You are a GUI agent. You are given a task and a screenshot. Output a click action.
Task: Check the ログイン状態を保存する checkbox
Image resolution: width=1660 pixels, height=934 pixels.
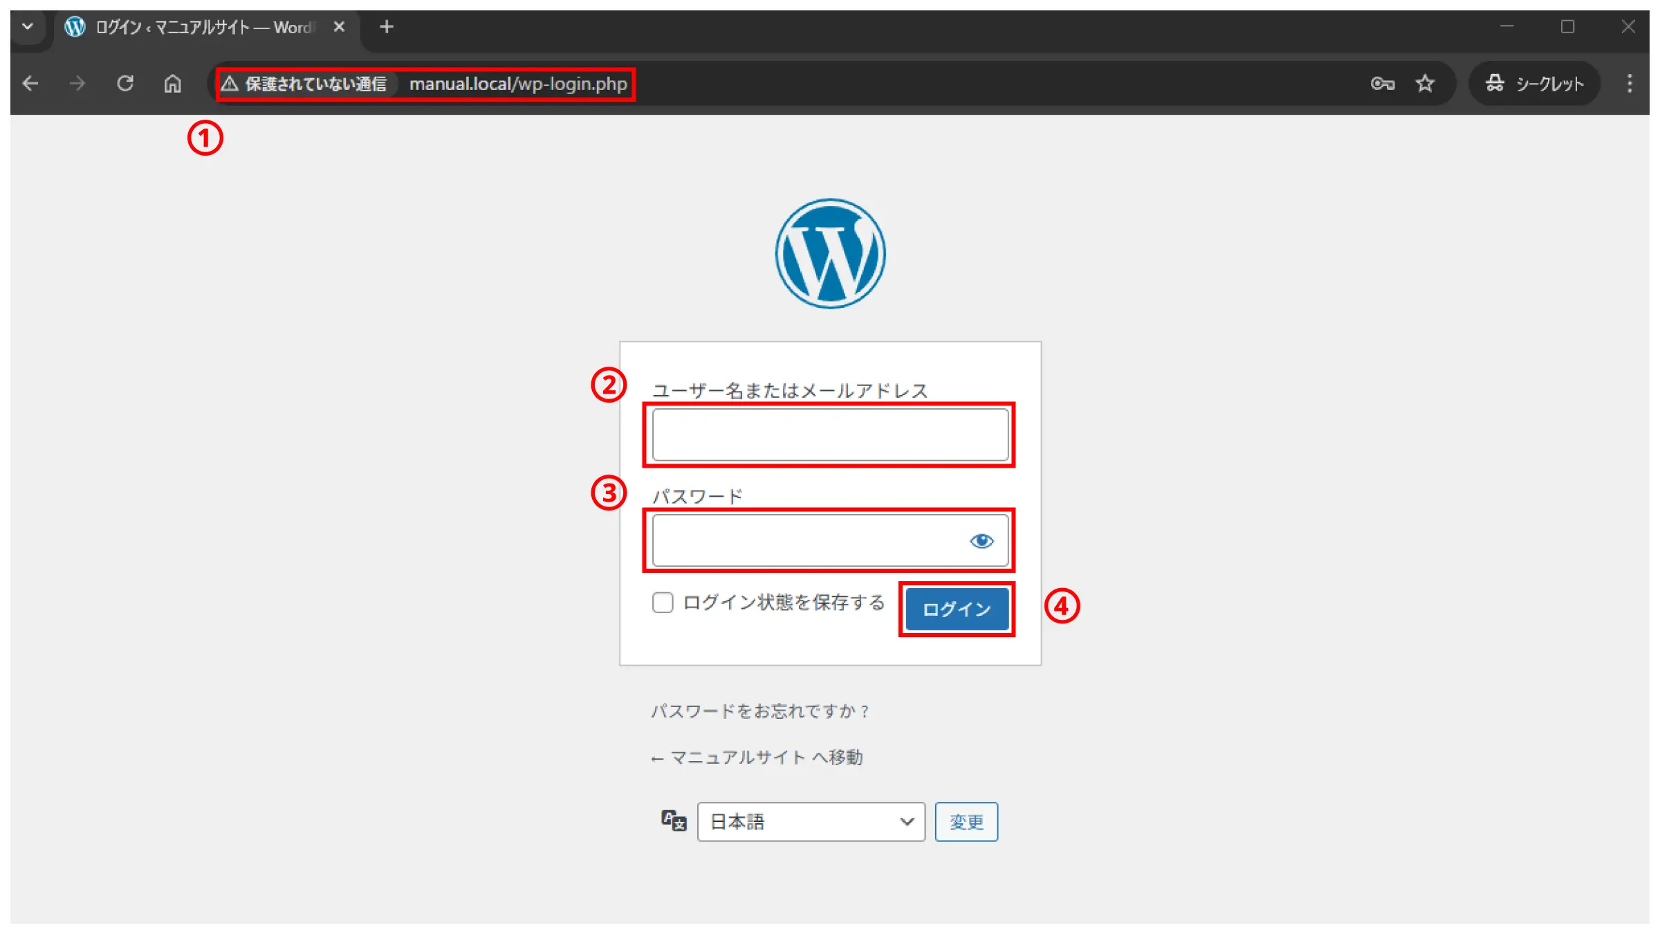tap(663, 603)
